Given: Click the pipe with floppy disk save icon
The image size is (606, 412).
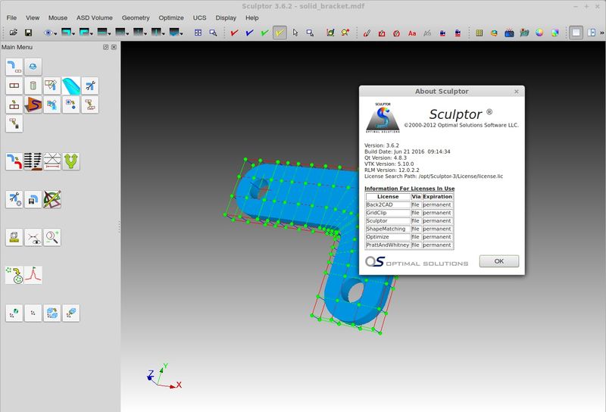Looking at the screenshot, I should click(x=33, y=199).
